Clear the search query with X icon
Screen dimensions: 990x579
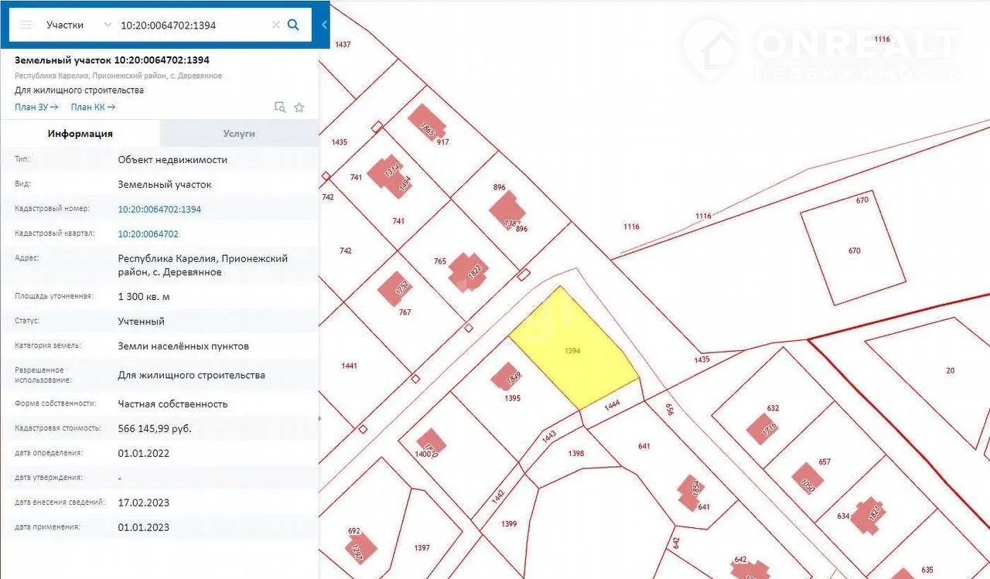(275, 25)
